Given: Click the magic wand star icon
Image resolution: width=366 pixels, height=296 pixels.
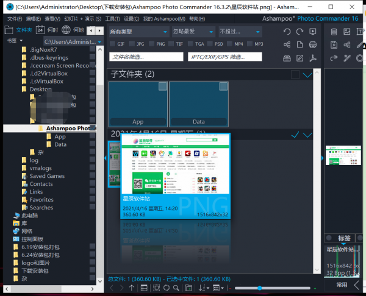Looking at the screenshot, I should click(347, 58).
